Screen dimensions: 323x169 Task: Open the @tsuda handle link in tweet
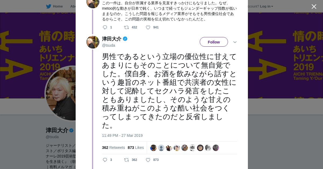click(108, 45)
